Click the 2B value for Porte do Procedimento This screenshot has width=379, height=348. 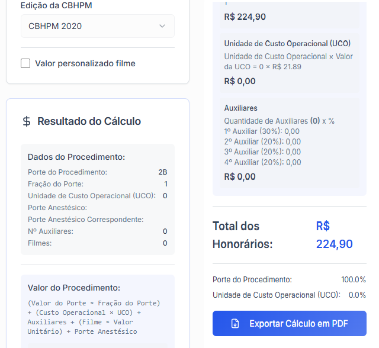162,172
